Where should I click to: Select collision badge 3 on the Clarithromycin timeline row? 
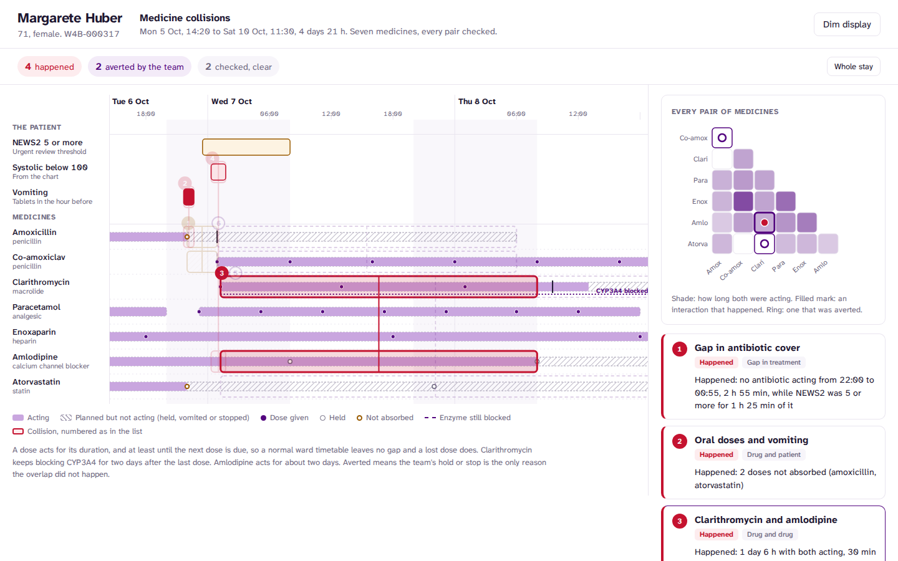tap(221, 273)
